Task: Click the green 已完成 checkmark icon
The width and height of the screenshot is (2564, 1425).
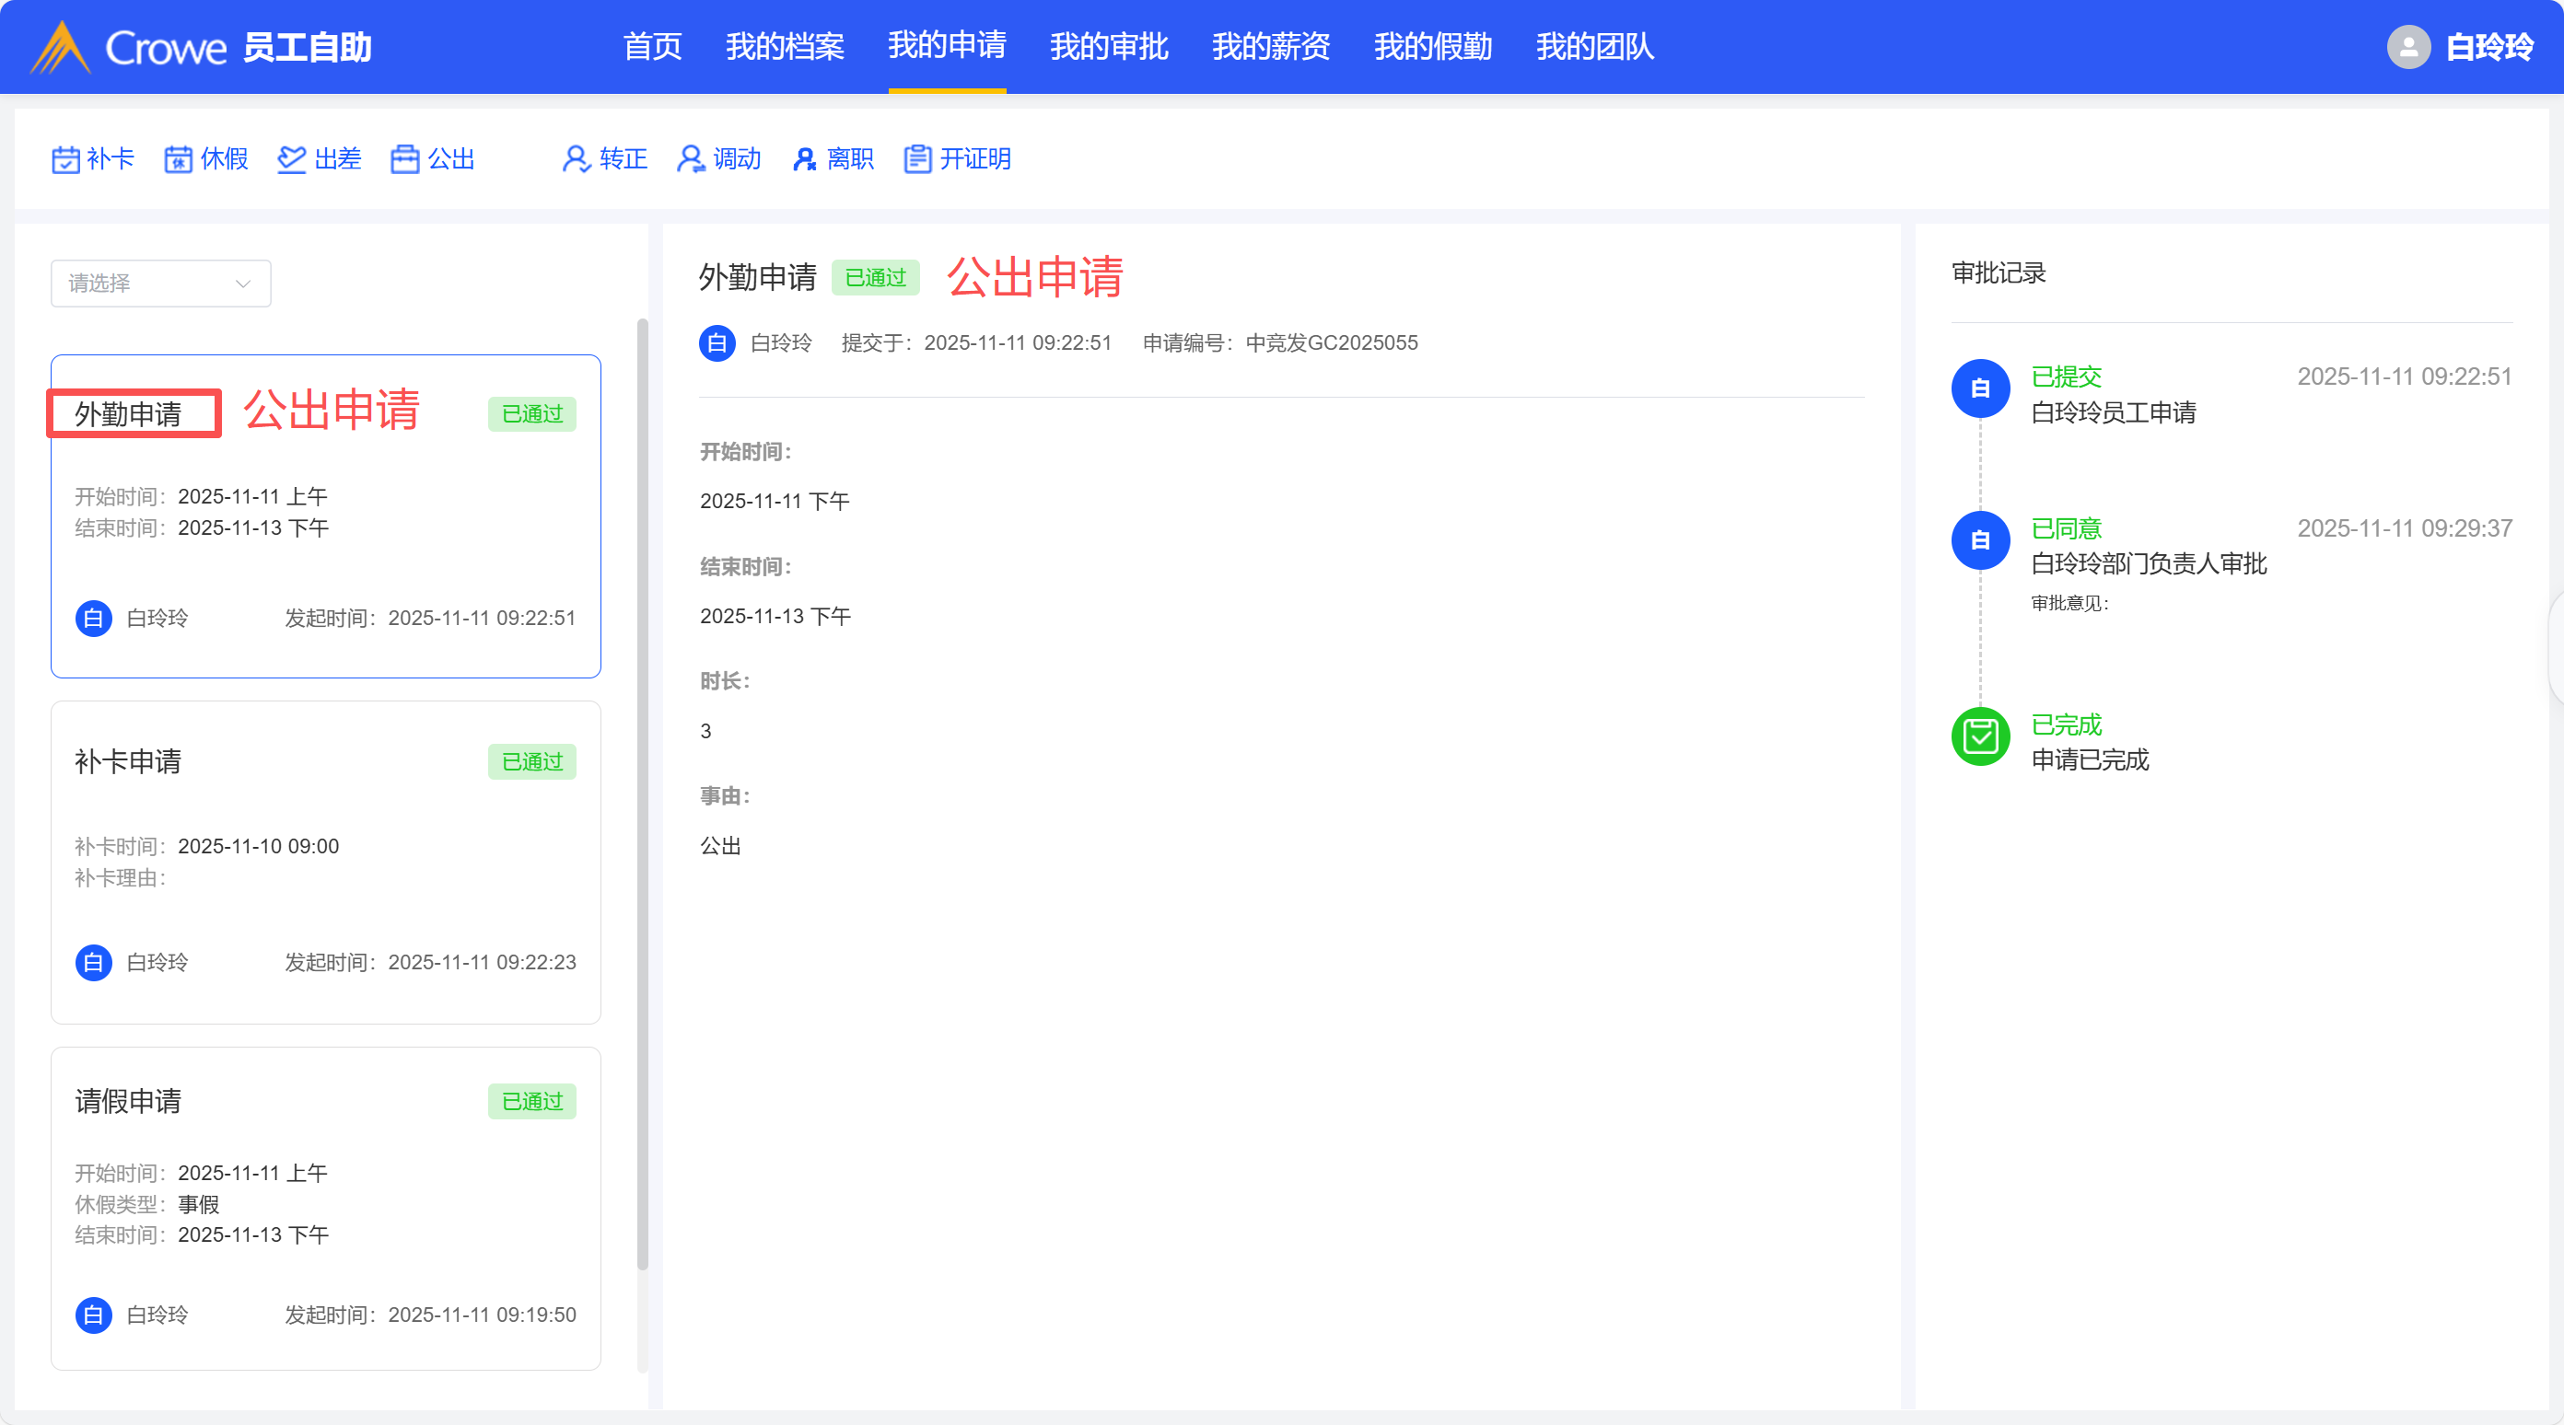Action: [1980, 737]
